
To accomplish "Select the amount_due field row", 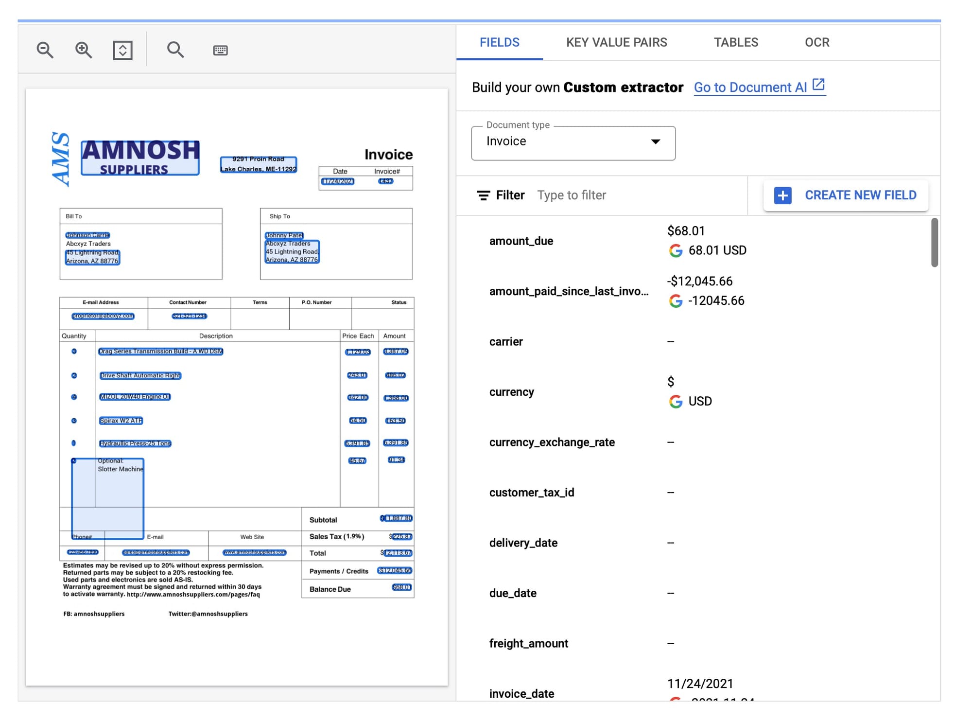I will coord(521,241).
